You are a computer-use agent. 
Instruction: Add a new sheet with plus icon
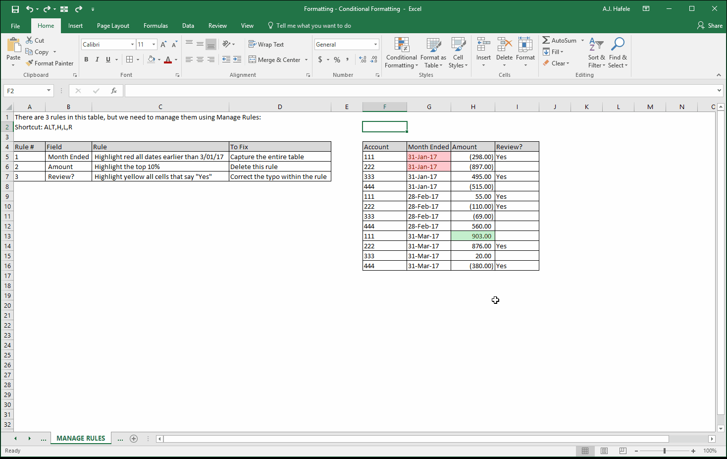134,438
